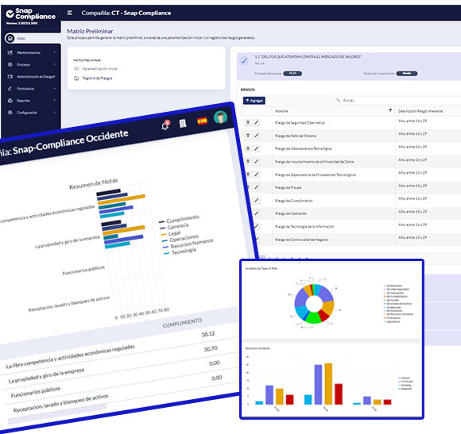This screenshot has height=434, width=461.
Task: Edit Riesgo de Fallo del Sistema row
Action: pyautogui.click(x=257, y=135)
